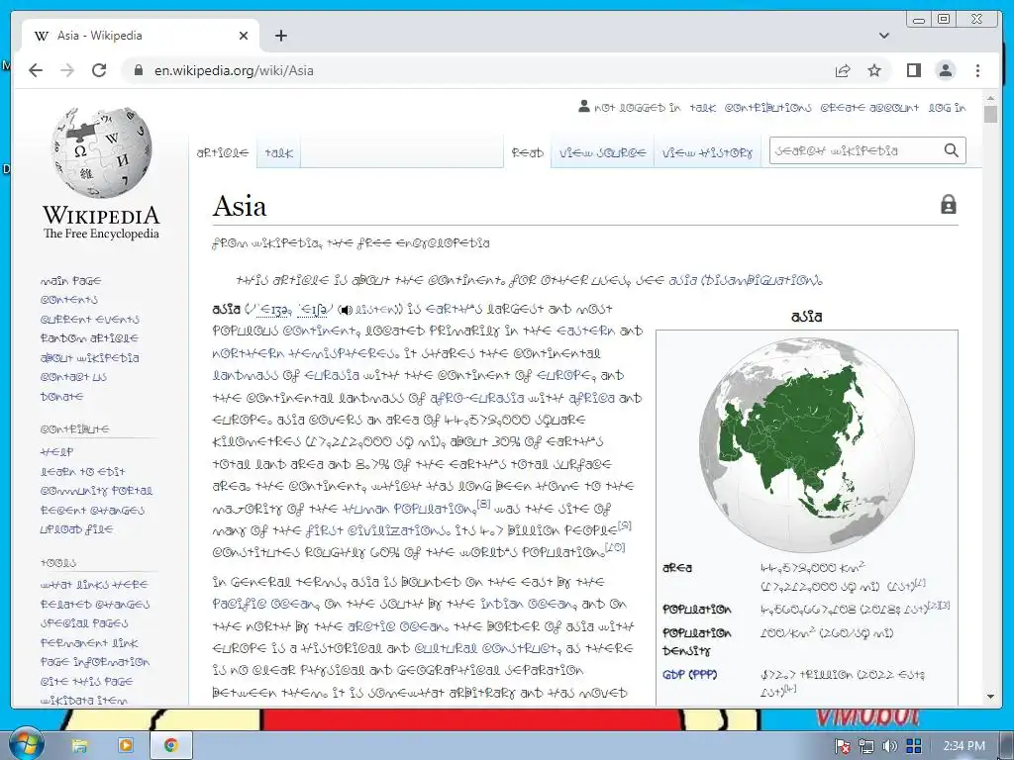Image resolution: width=1014 pixels, height=760 pixels.
Task: Open Random article in sidebar
Action: click(x=88, y=338)
